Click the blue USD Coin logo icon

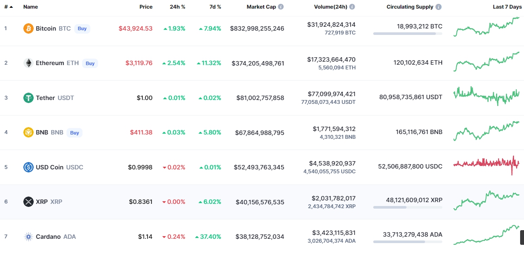tap(29, 167)
